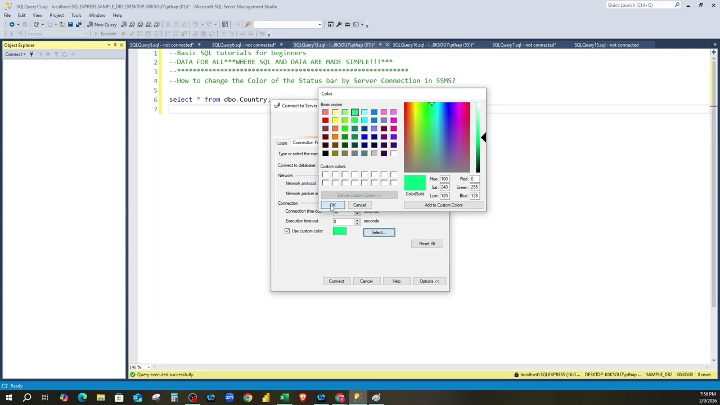Screen dimensions: 720x405
Task: Click the Reset All button
Action: click(x=427, y=244)
